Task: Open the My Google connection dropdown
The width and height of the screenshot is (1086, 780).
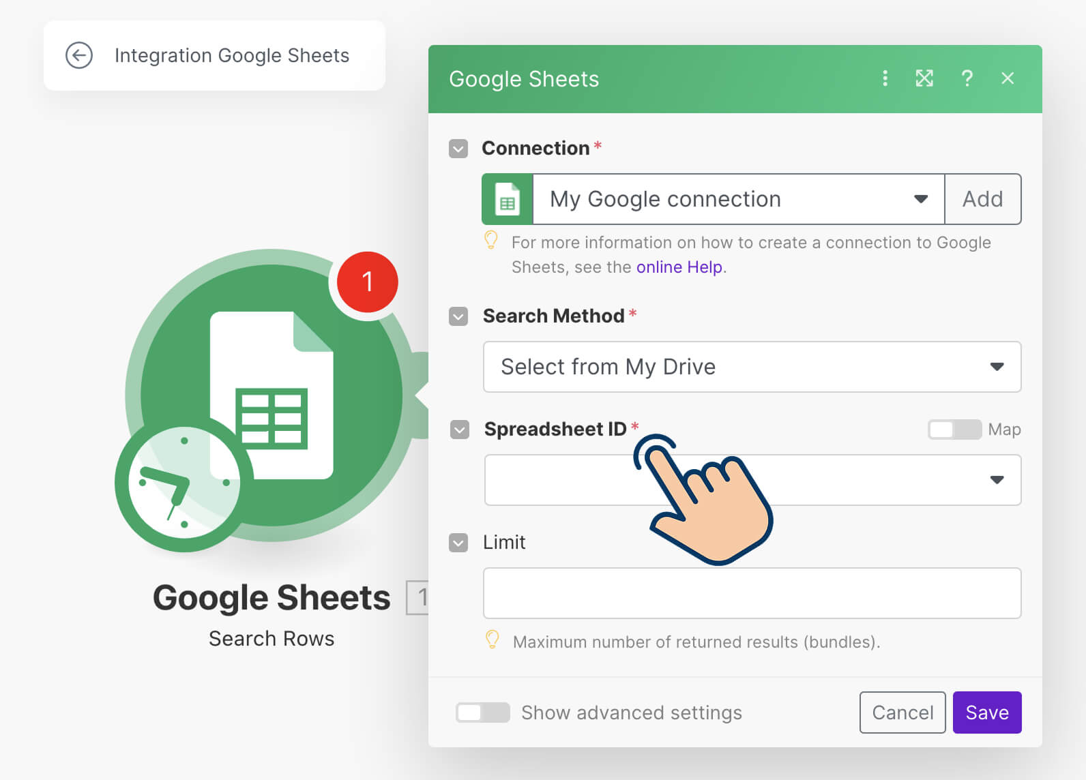Action: 738,199
